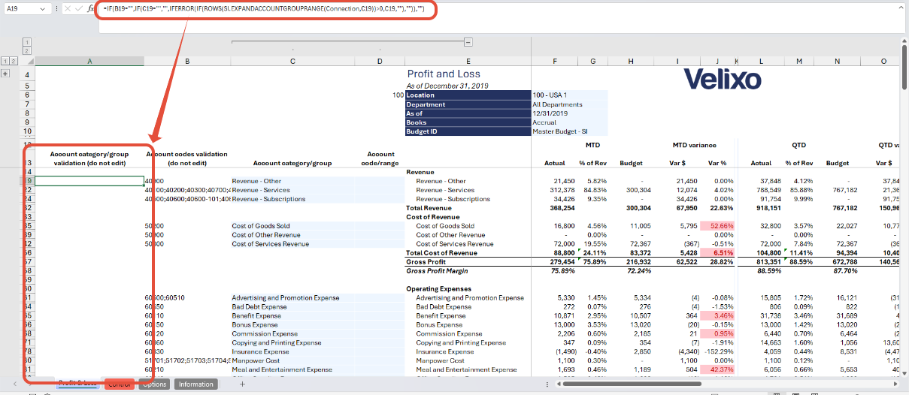This screenshot has width=909, height=395.
Task: Click the 'Accrual' books cell
Action: point(569,122)
